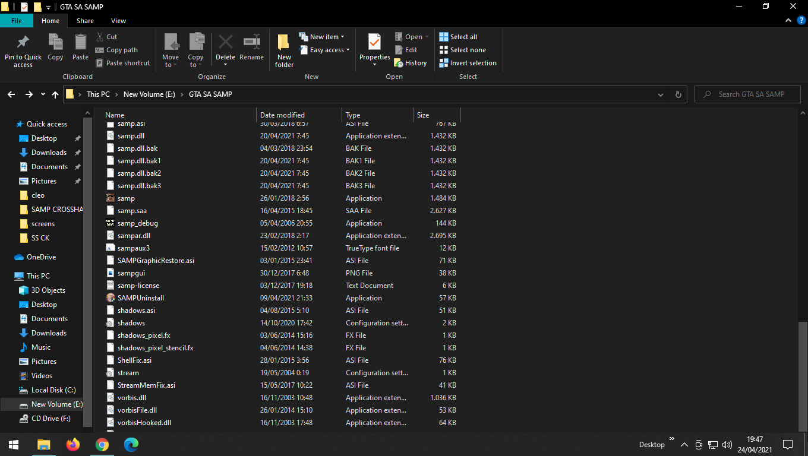
Task: Click the Windows Start button
Action: coord(14,444)
